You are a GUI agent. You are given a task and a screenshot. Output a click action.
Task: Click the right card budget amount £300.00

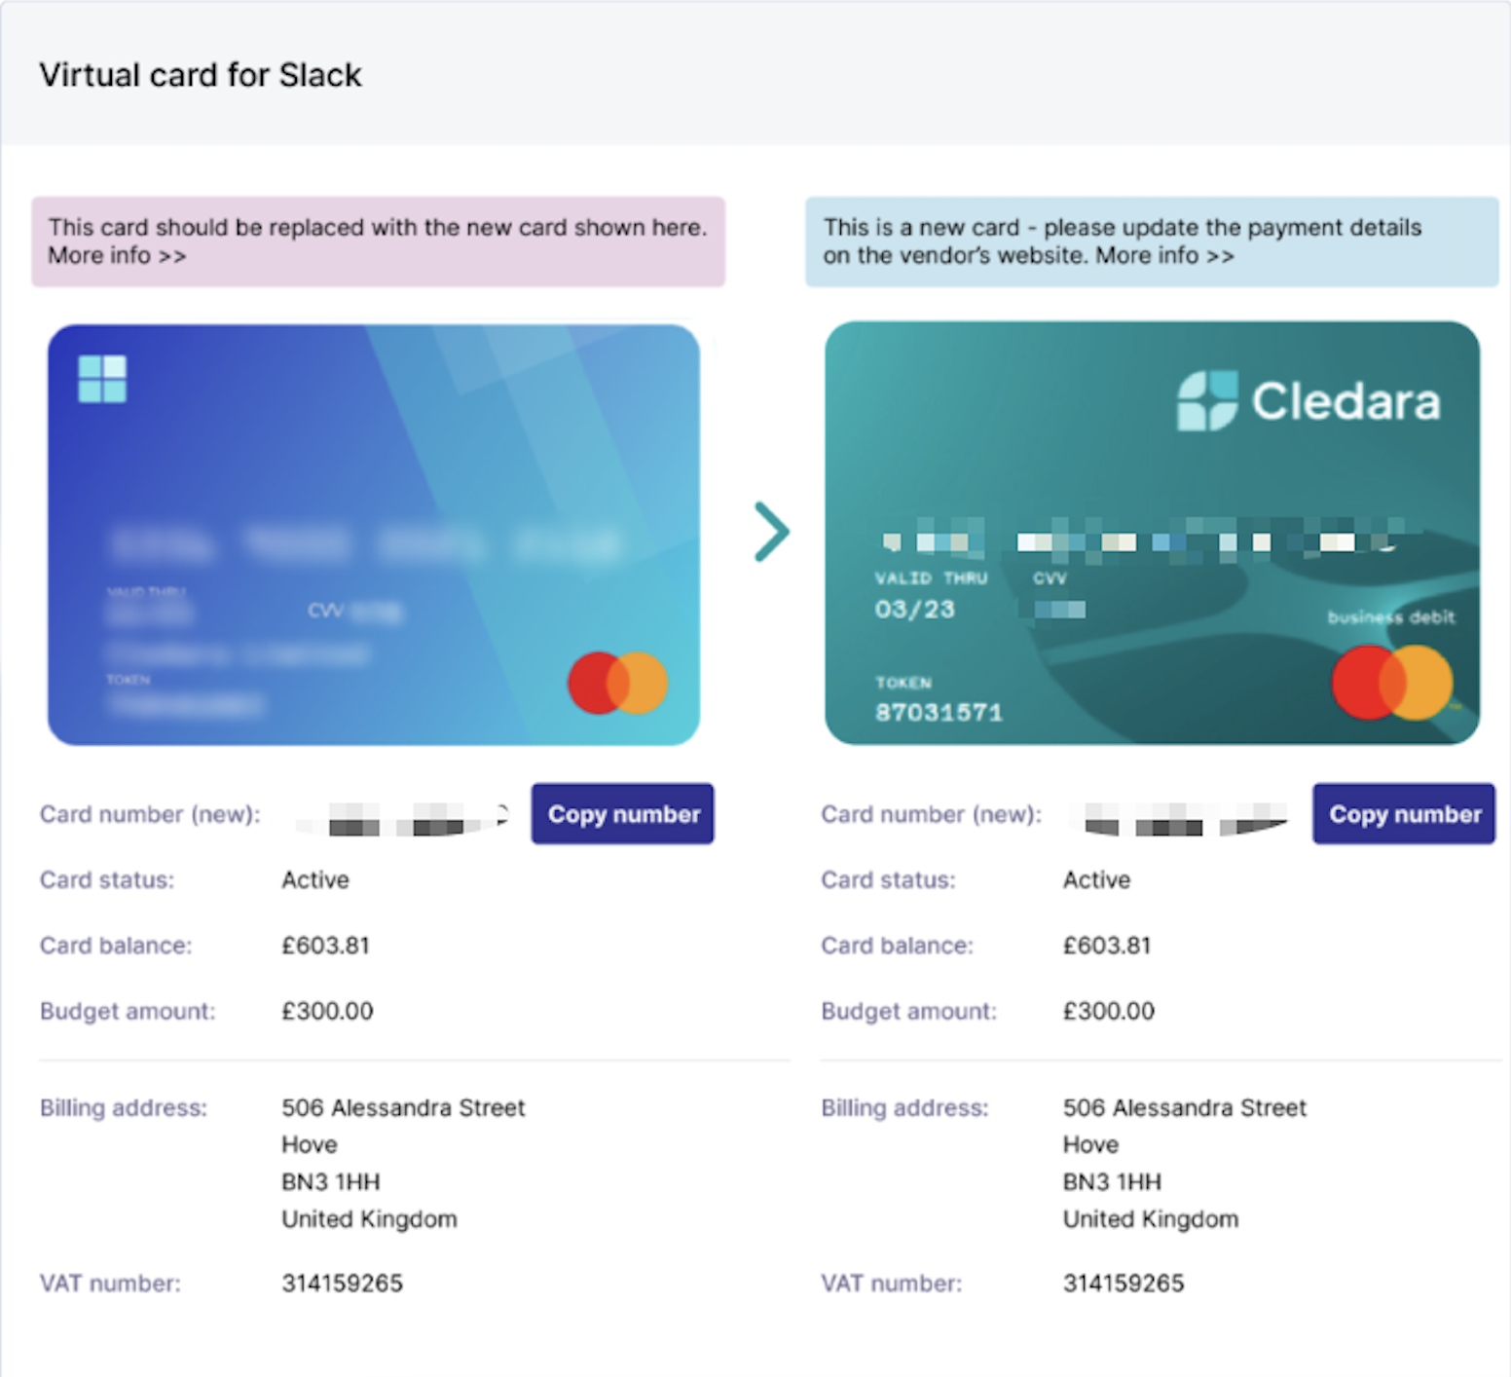[1108, 1011]
